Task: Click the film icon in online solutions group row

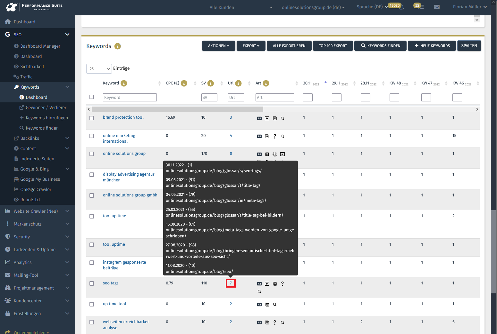Action: pyautogui.click(x=267, y=154)
